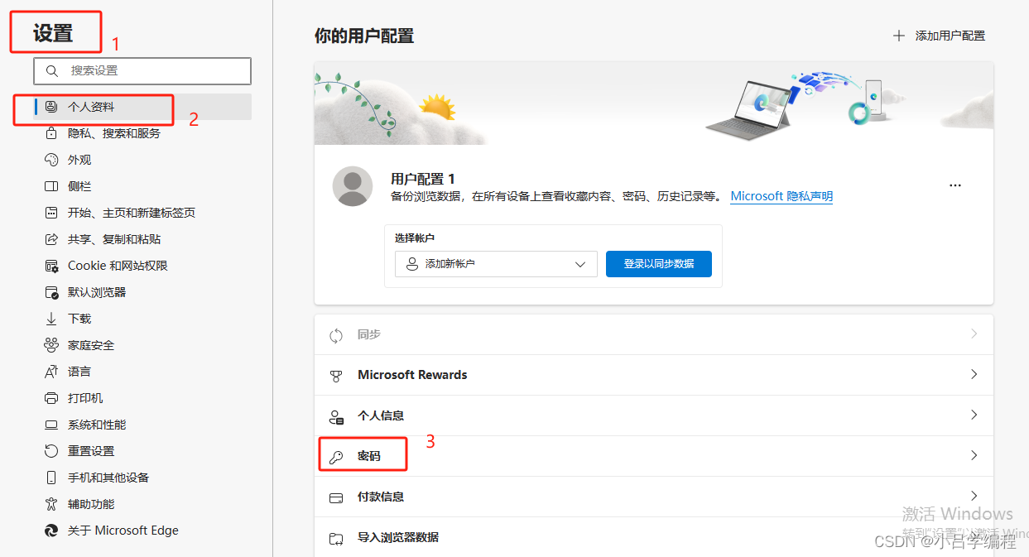Select 关于 Microsoft Edge in sidebar
The width and height of the screenshot is (1029, 557).
[x=143, y=531]
